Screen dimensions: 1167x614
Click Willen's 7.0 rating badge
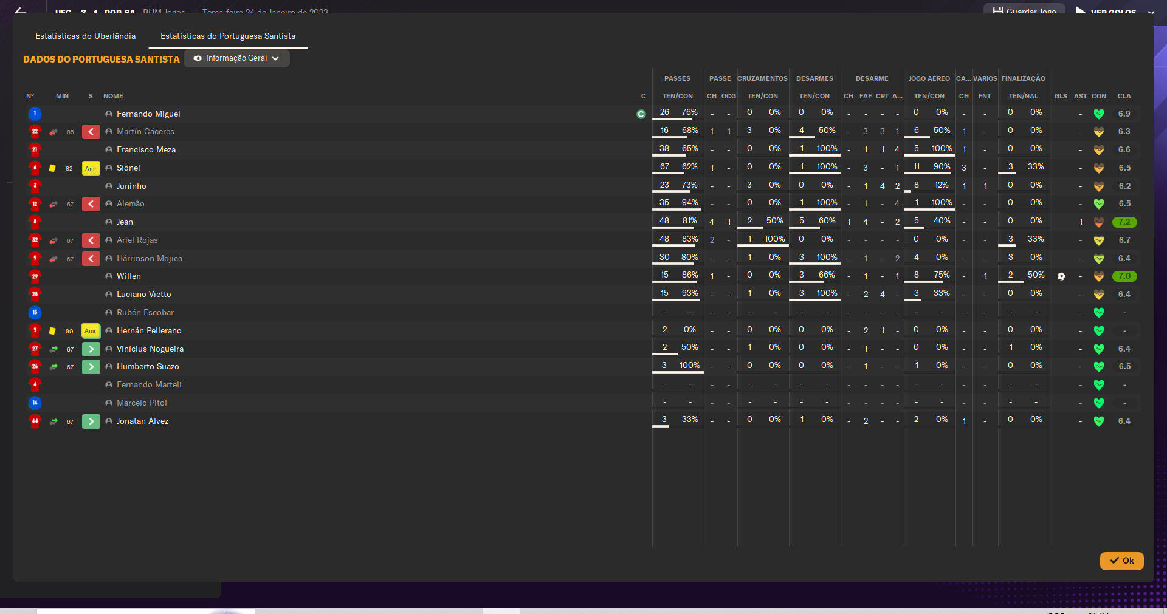click(x=1124, y=276)
